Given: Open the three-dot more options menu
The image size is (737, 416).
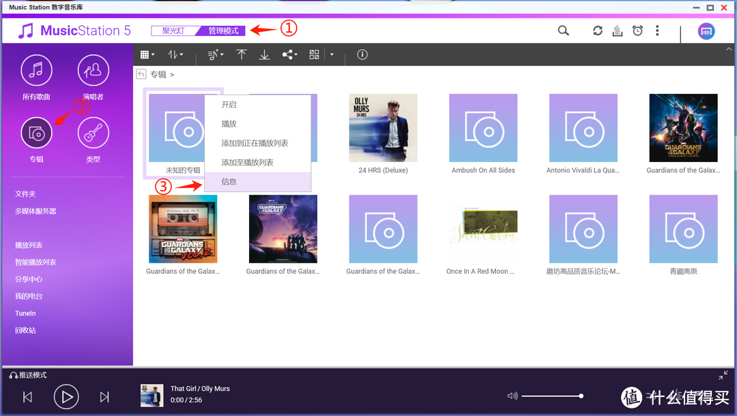Looking at the screenshot, I should pos(657,31).
